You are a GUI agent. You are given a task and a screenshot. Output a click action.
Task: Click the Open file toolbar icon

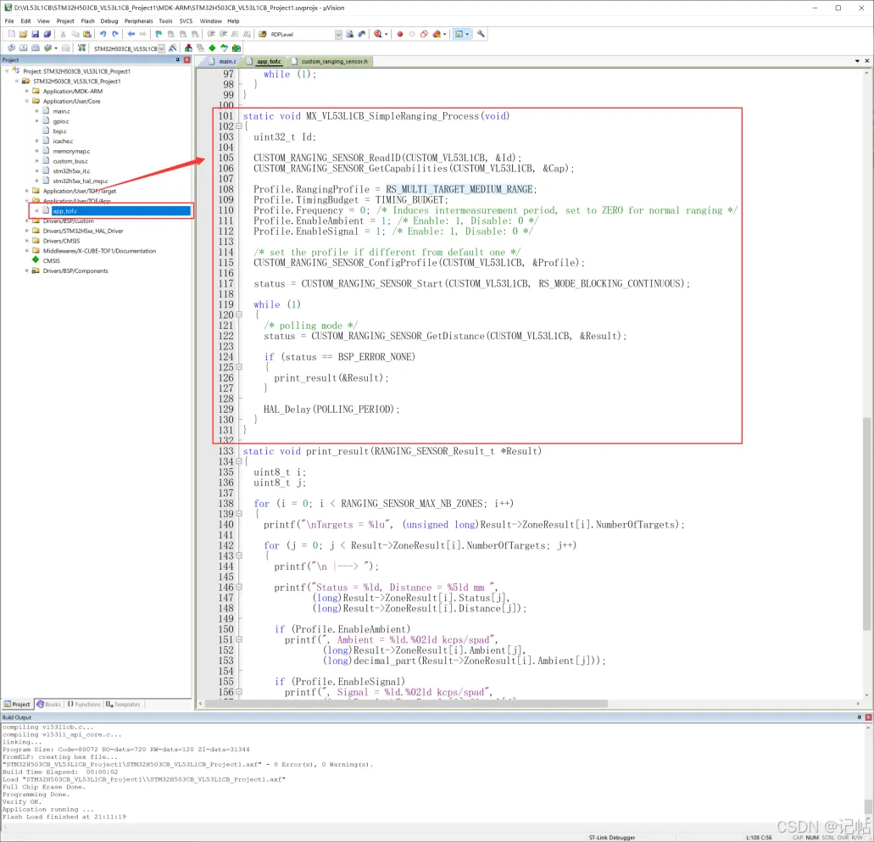pos(23,35)
